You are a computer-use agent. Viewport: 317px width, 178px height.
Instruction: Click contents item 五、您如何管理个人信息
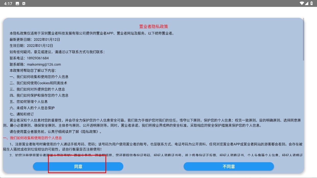click(x=29, y=102)
